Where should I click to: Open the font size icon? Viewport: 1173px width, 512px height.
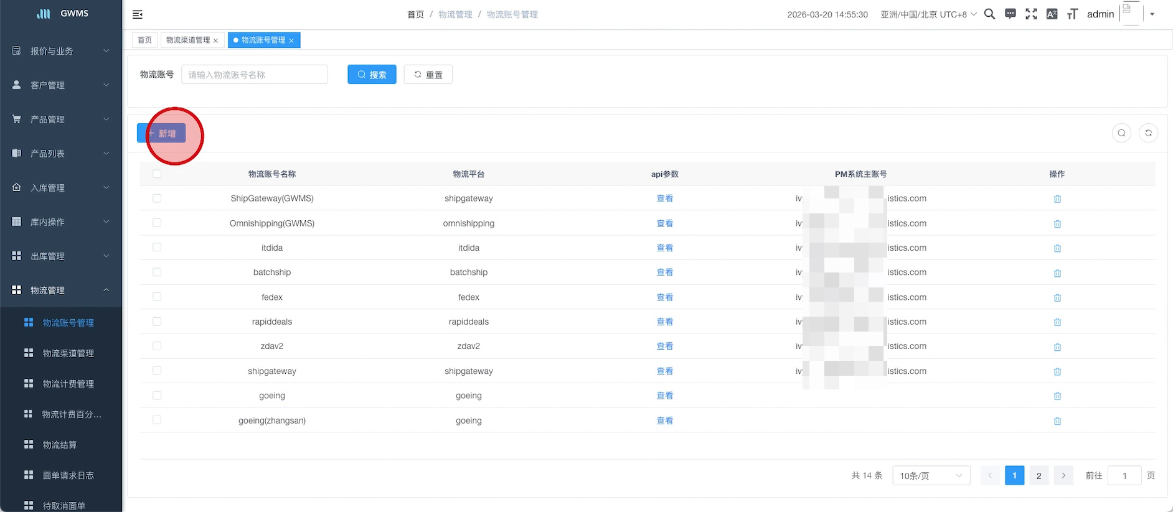[x=1072, y=14]
